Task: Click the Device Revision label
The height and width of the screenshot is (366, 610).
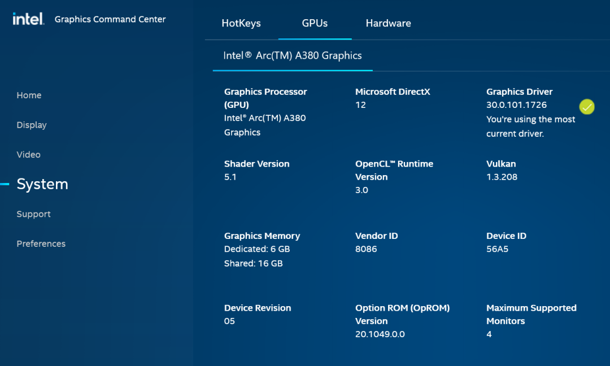Action: tap(257, 308)
